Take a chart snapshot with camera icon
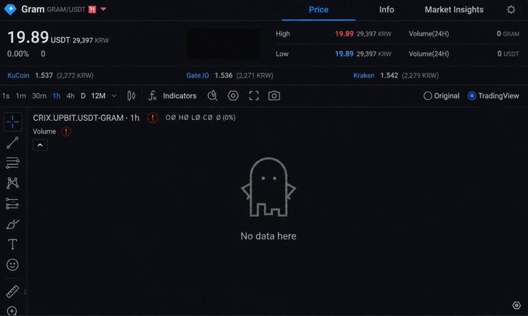This screenshot has width=528, height=316. tap(274, 96)
